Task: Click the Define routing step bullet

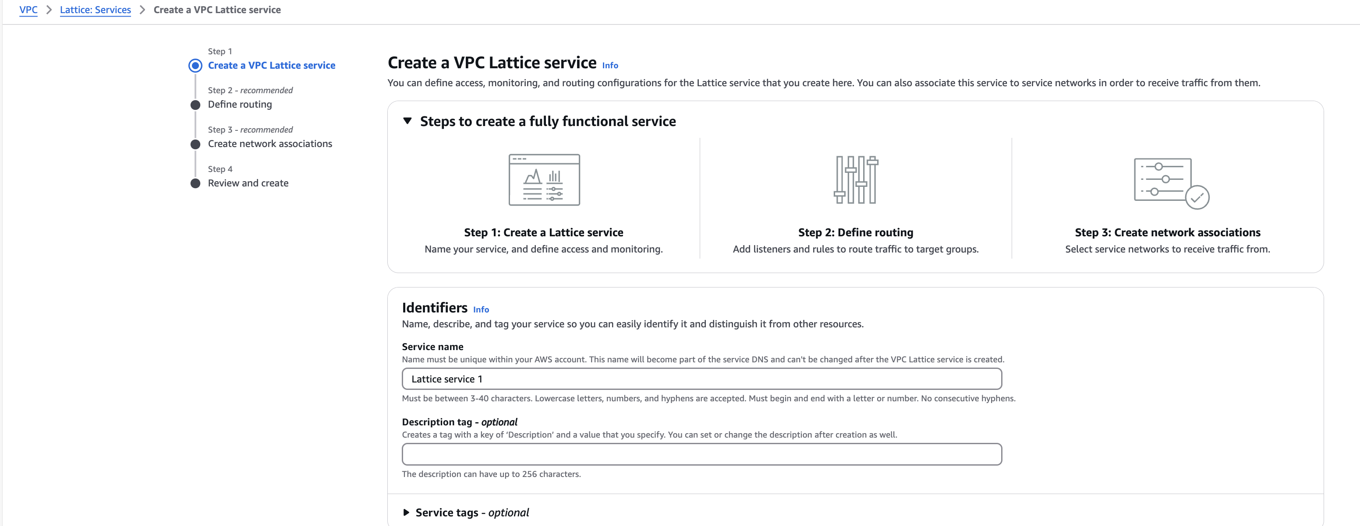Action: (x=195, y=105)
